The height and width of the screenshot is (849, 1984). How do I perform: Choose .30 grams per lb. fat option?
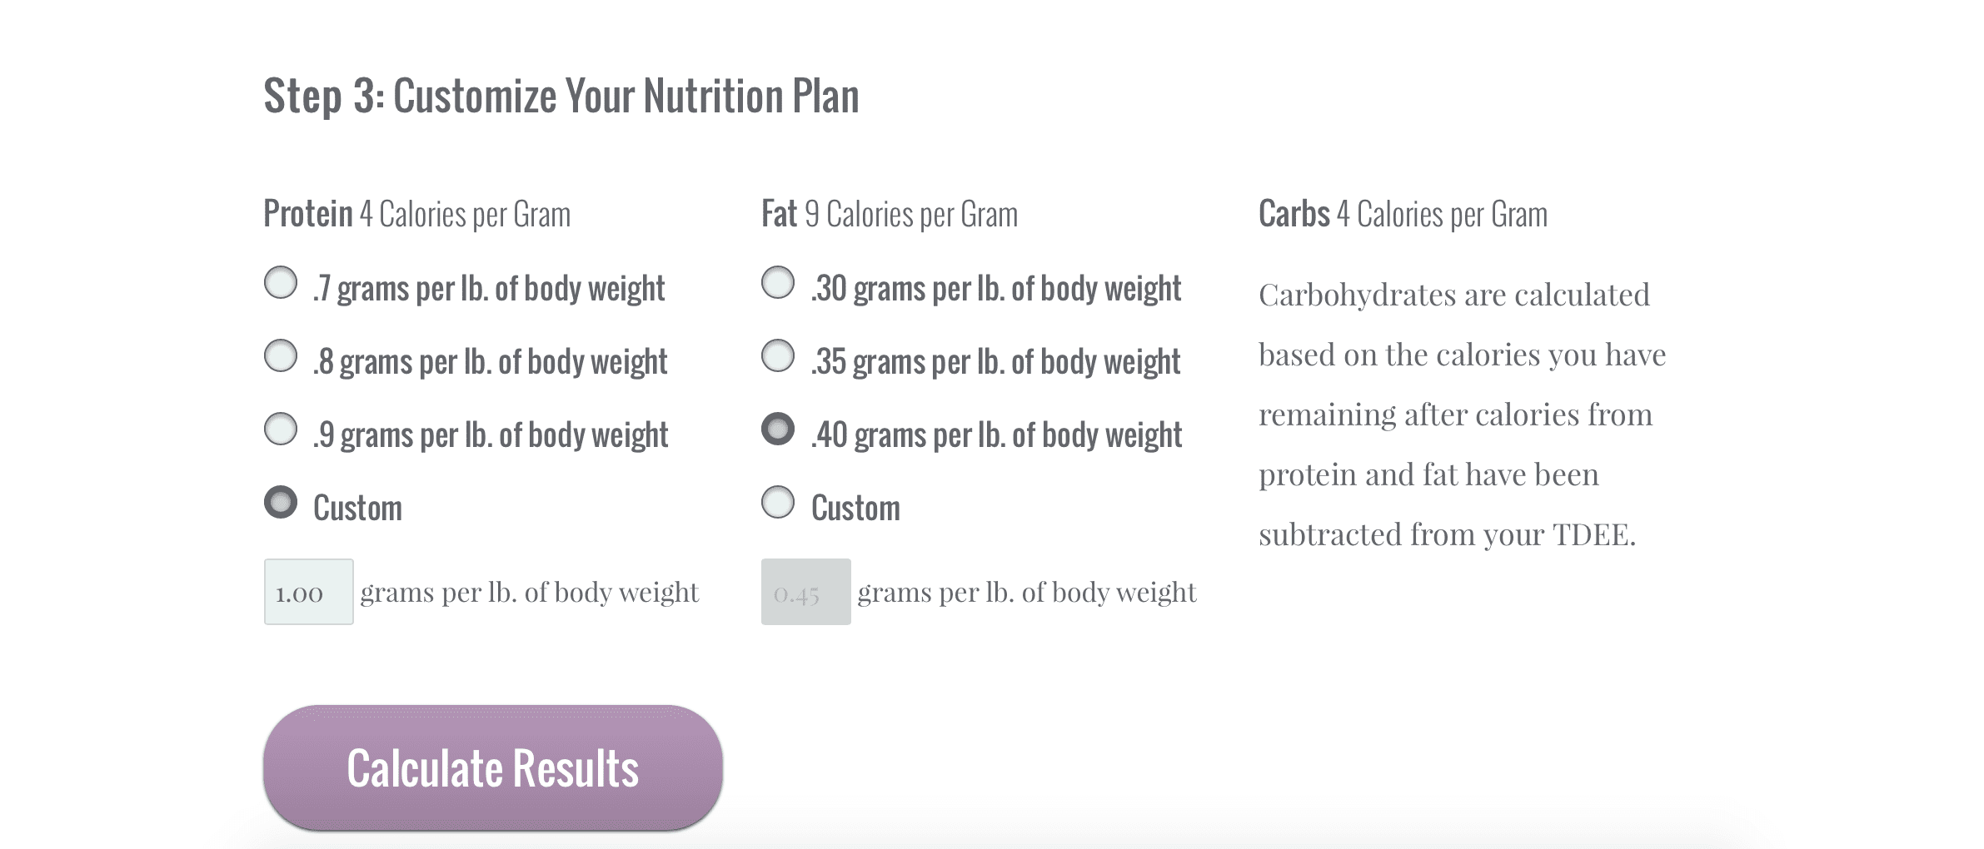click(778, 282)
